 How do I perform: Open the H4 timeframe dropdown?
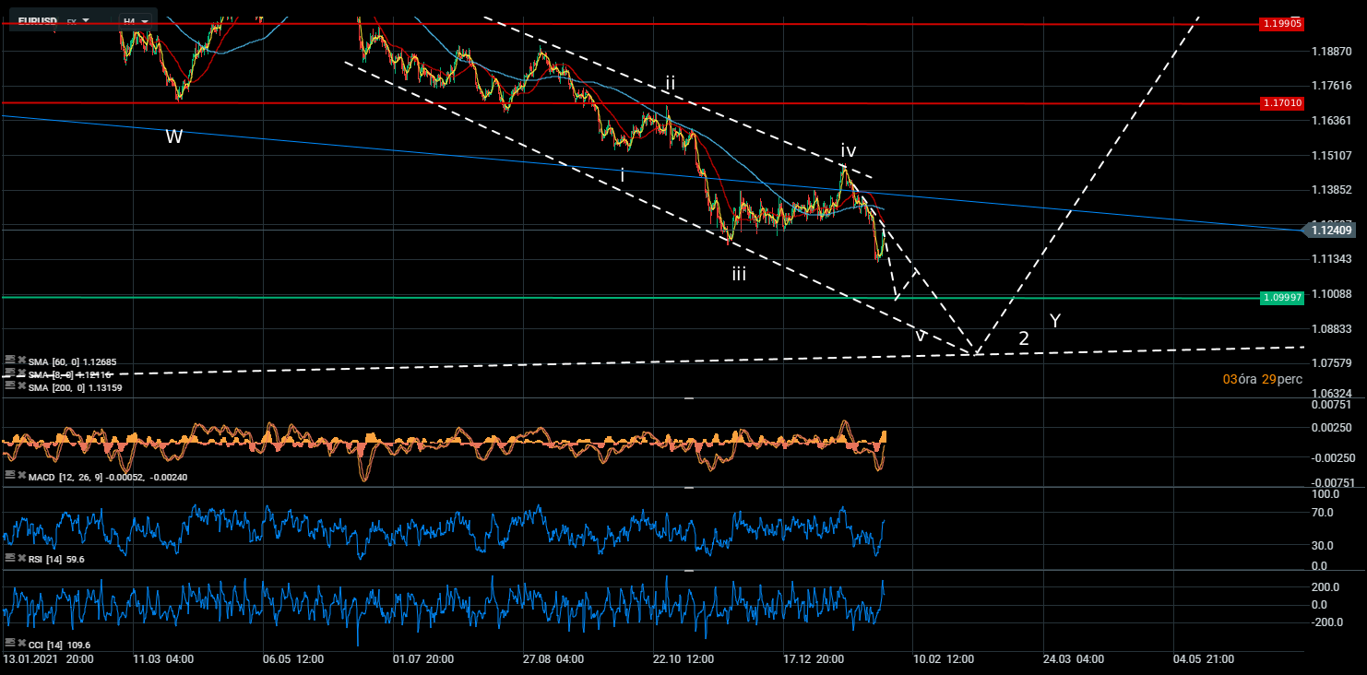137,19
